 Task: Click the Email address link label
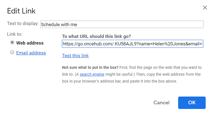(x=31, y=53)
